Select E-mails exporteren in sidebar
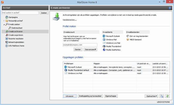 click(16, 35)
